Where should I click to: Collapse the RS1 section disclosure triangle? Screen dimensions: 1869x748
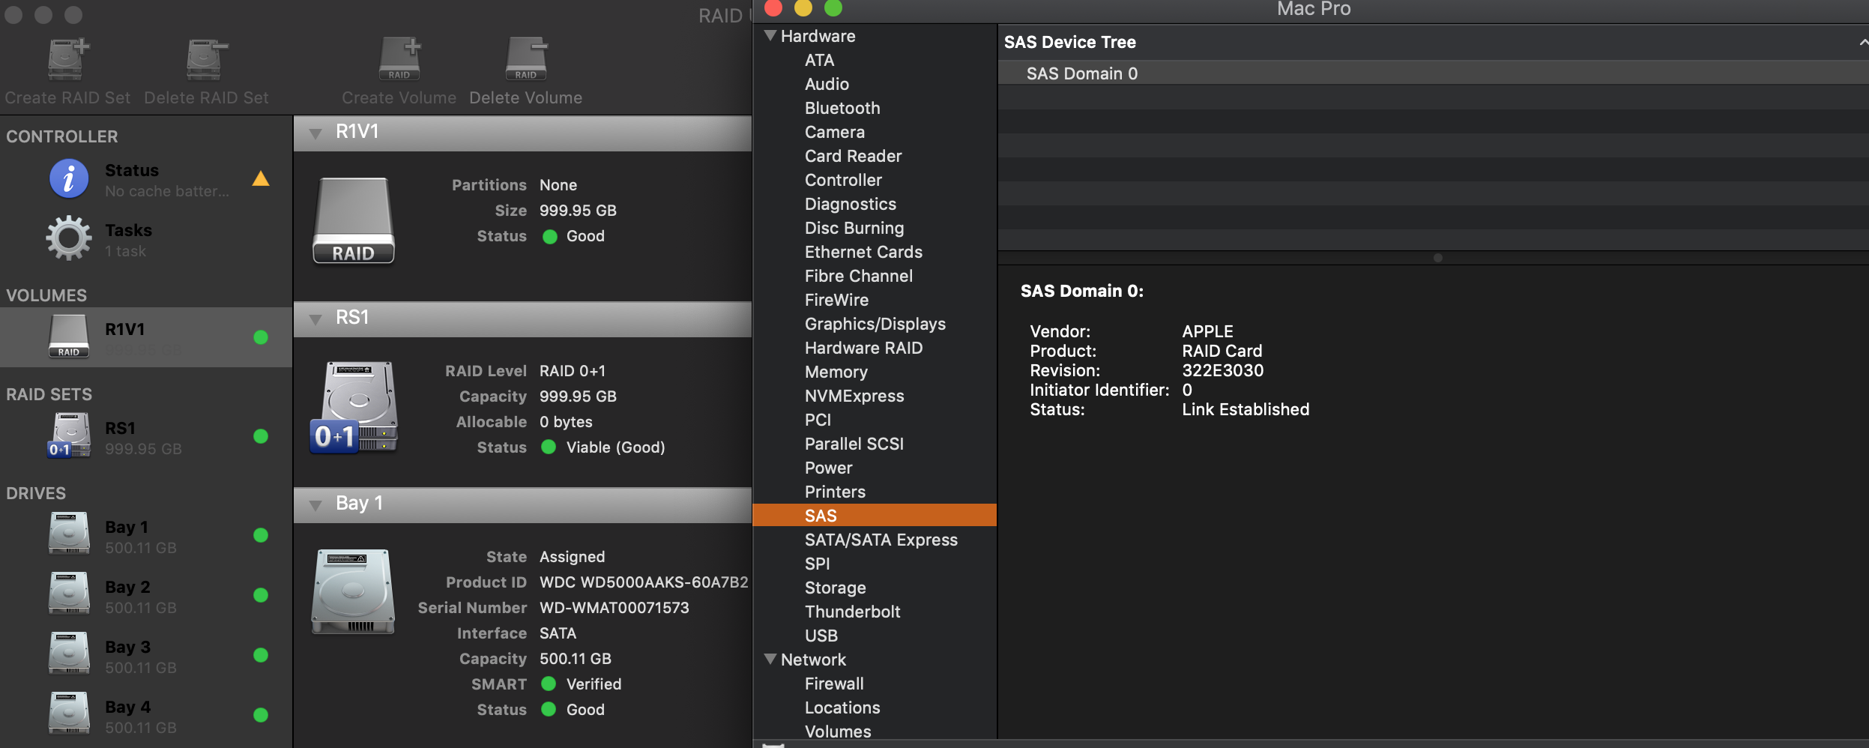click(x=315, y=319)
